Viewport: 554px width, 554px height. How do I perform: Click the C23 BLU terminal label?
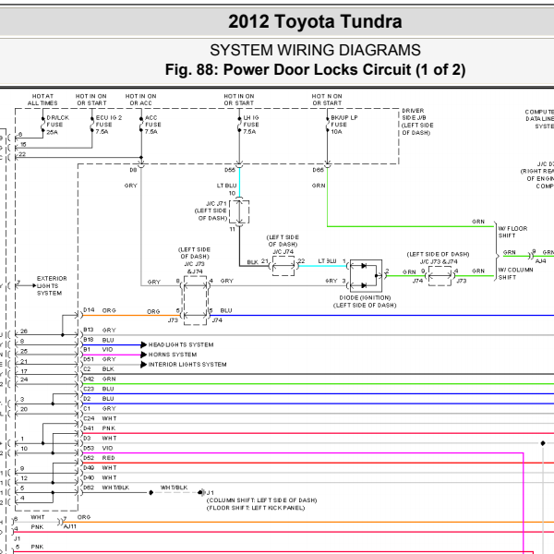(98, 389)
